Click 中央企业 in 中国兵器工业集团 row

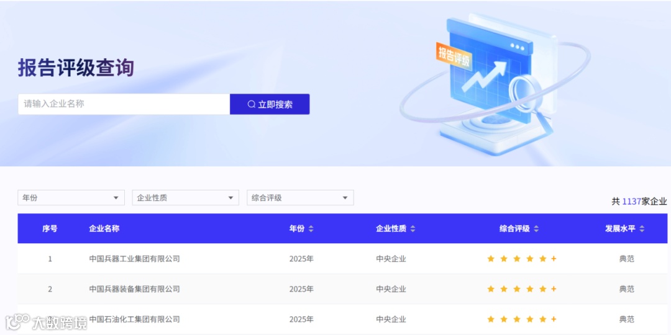pos(391,259)
